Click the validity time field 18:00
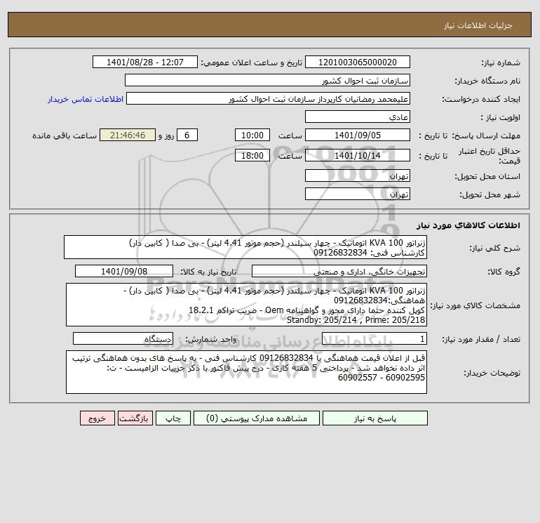 pyautogui.click(x=252, y=155)
